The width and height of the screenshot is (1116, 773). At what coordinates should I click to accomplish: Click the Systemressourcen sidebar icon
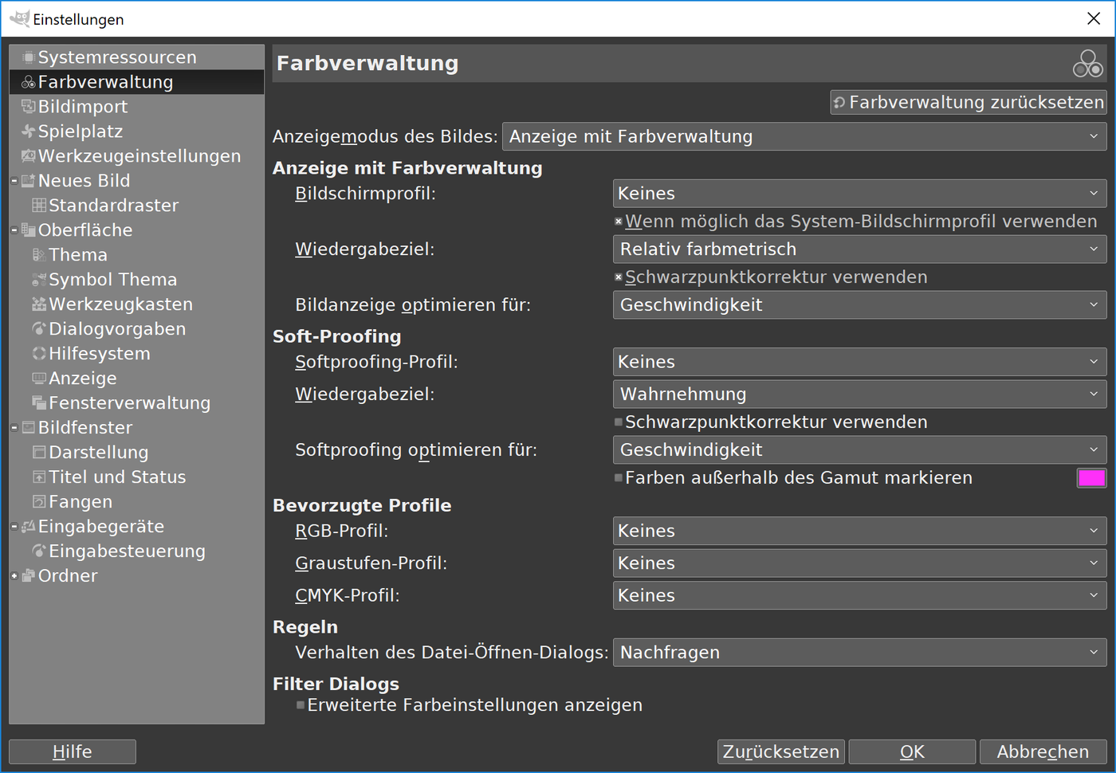pyautogui.click(x=29, y=57)
